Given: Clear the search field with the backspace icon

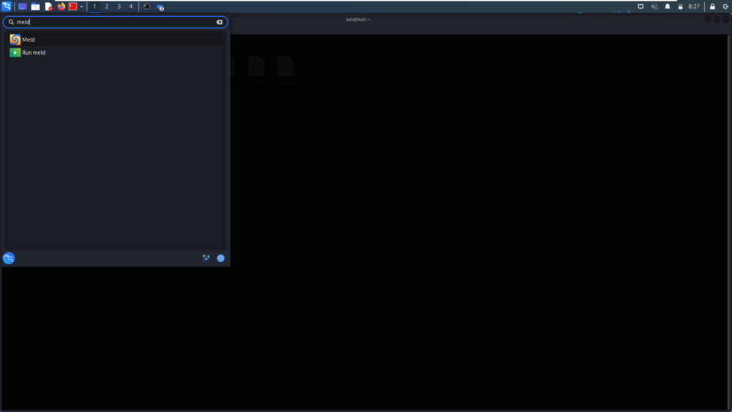Looking at the screenshot, I should (x=220, y=22).
